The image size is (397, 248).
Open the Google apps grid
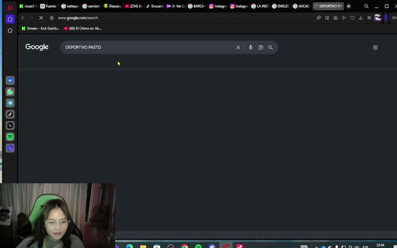tap(375, 47)
